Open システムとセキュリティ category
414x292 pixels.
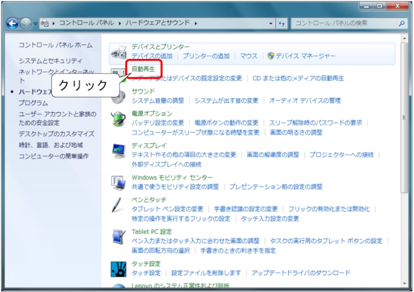click(x=50, y=61)
